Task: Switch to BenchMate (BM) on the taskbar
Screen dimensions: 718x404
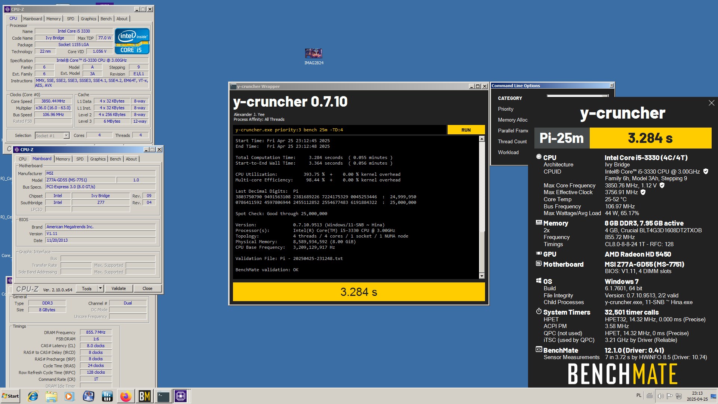Action: pyautogui.click(x=144, y=396)
